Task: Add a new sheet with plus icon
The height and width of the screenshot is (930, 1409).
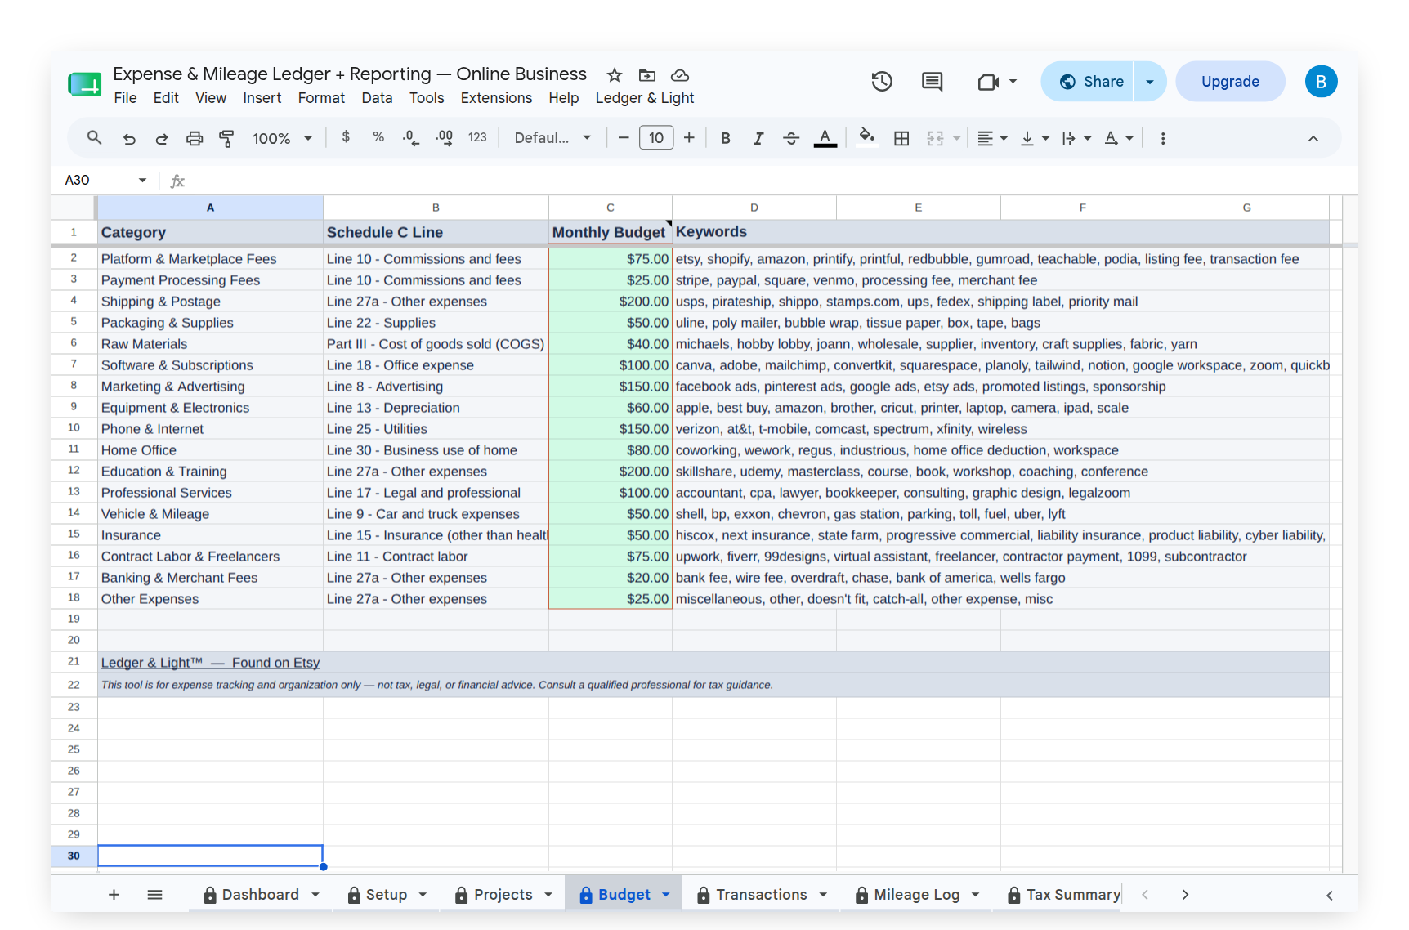Action: click(x=114, y=895)
